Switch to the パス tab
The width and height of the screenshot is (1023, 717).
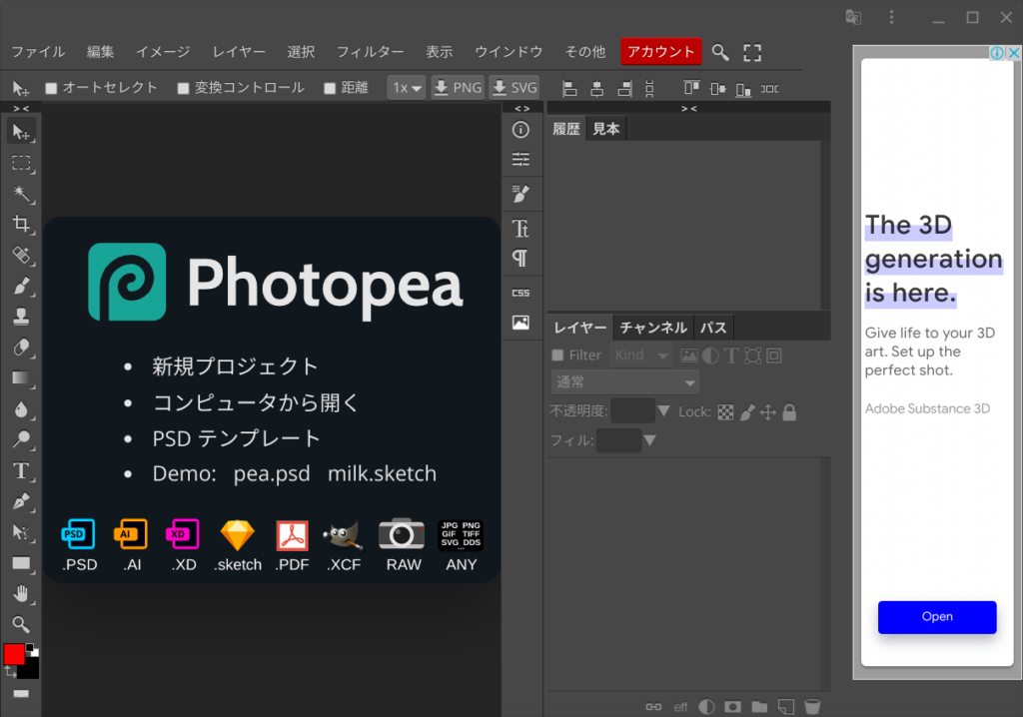(713, 328)
